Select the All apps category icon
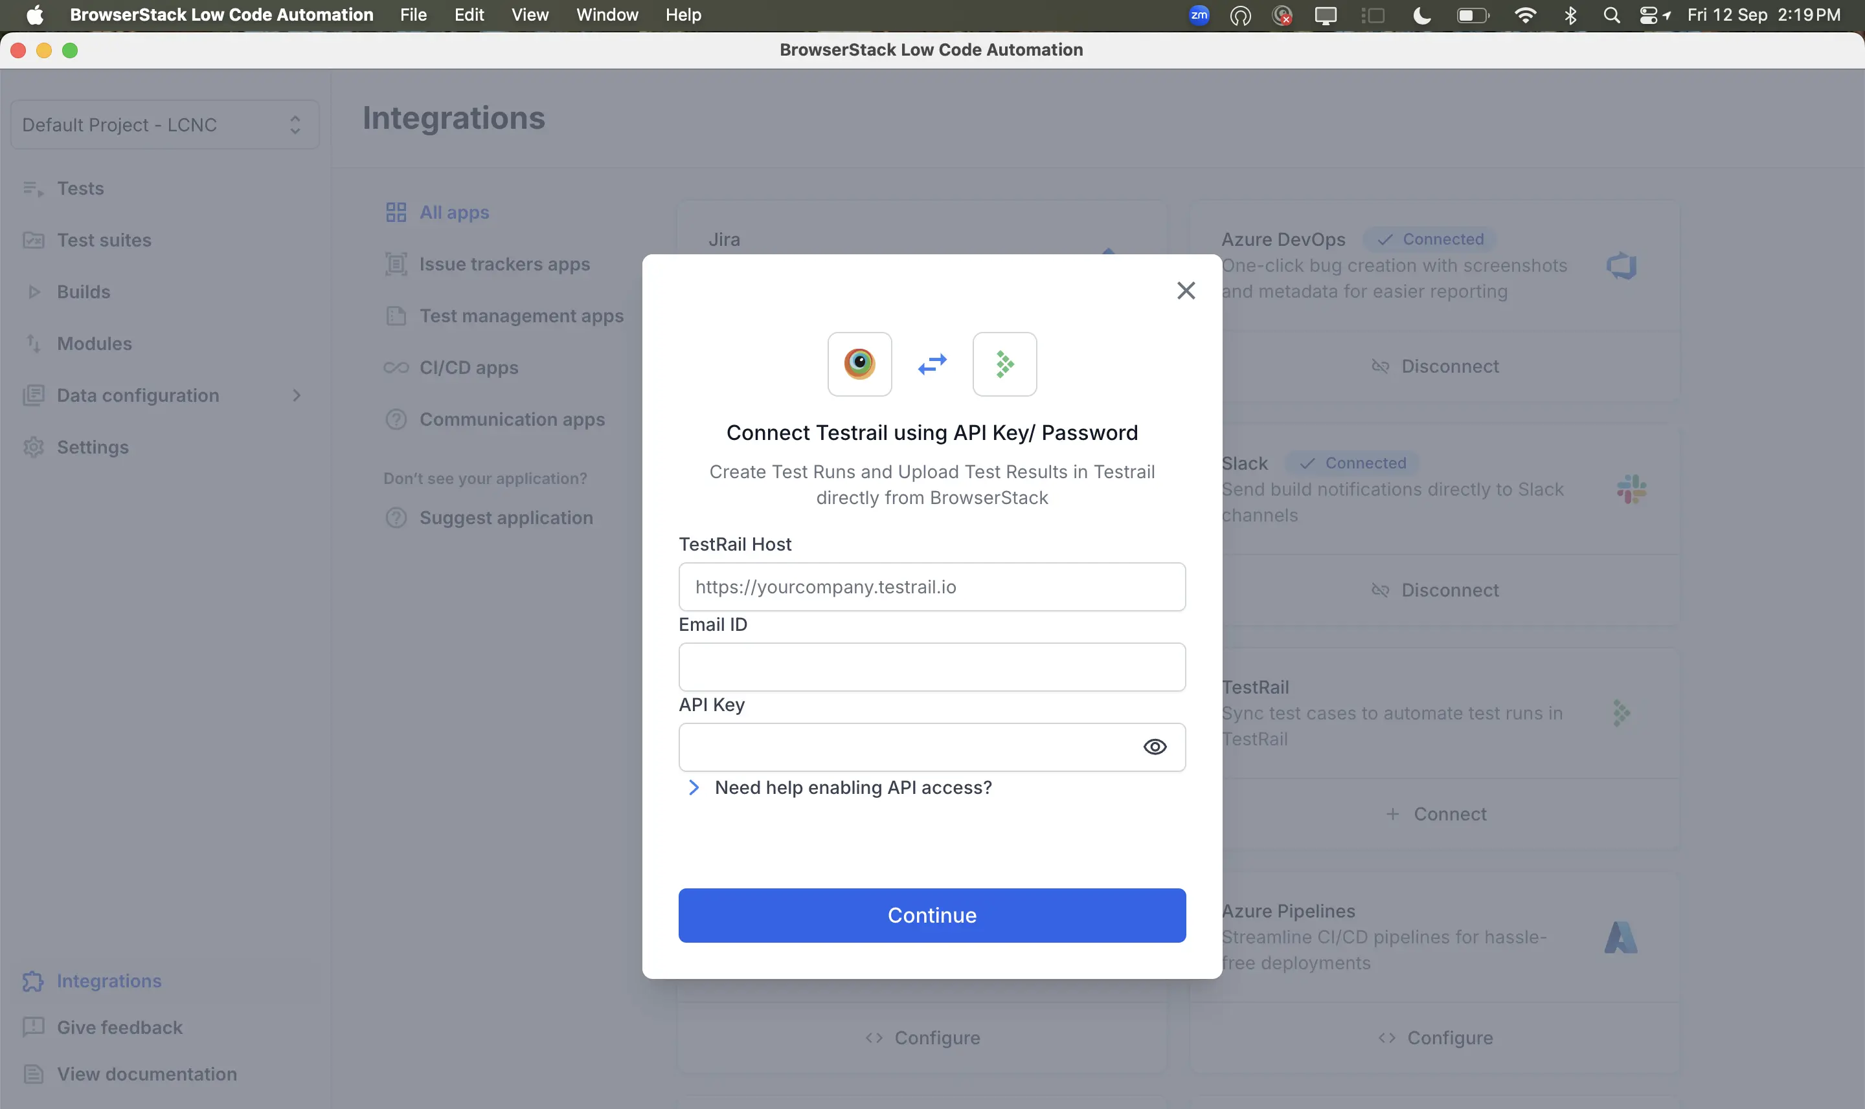Viewport: 1865px width, 1109px height. tap(396, 212)
